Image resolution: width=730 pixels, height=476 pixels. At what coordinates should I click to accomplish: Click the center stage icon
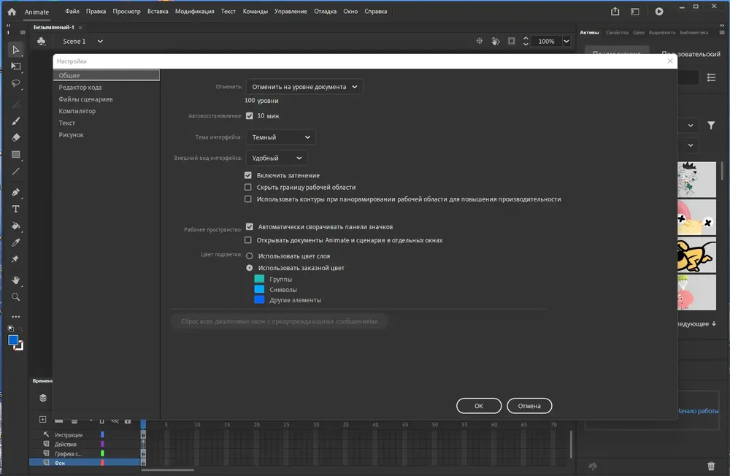coord(480,41)
